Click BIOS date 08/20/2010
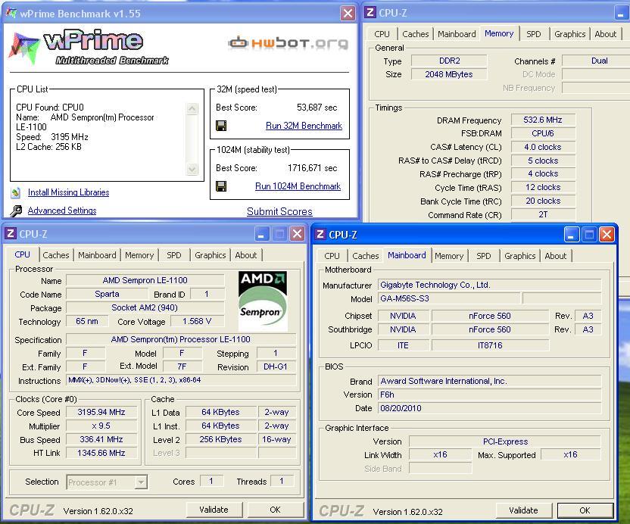This screenshot has width=630, height=524. coord(489,408)
